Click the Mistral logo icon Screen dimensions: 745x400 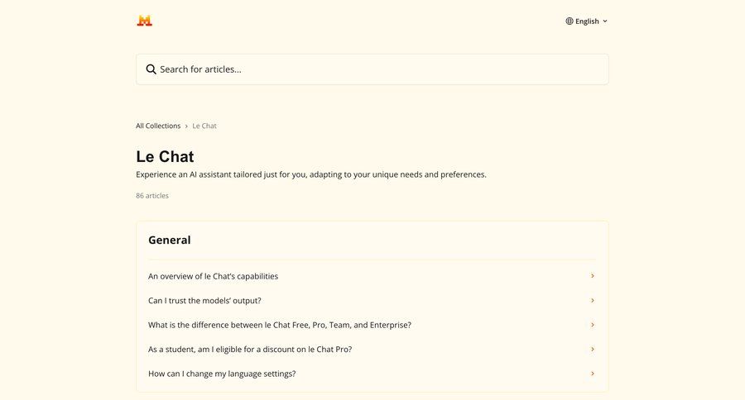tap(145, 21)
